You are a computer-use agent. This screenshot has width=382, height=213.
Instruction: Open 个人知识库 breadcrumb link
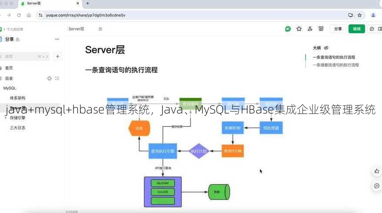pyautogui.click(x=15, y=29)
